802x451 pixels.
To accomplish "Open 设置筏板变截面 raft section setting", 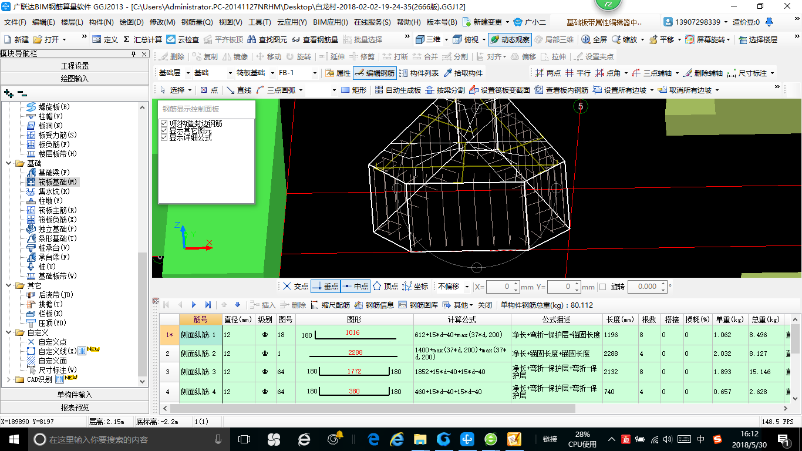I will point(499,90).
